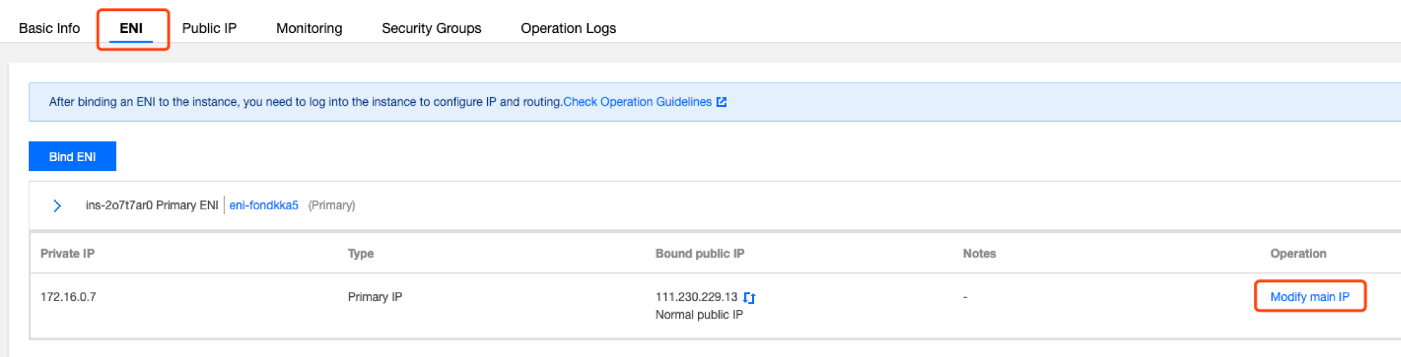The height and width of the screenshot is (357, 1401).
Task: Click the (Primary) label
Action: pos(332,205)
